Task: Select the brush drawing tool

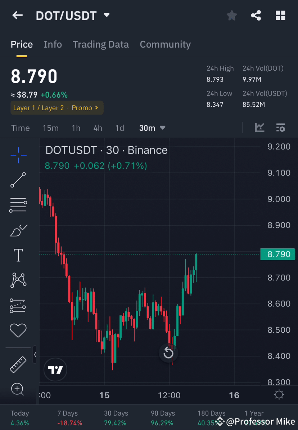Action: pyautogui.click(x=18, y=230)
